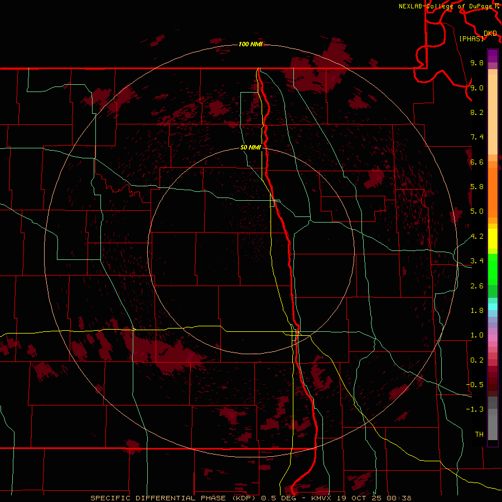The width and height of the screenshot is (502, 502).
Task: Click the 6.6 legend value
Action: [x=477, y=162]
